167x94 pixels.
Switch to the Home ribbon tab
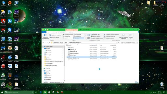point(49,32)
